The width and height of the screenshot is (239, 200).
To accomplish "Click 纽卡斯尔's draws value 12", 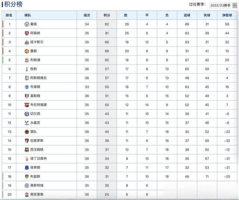I will (147, 42).
